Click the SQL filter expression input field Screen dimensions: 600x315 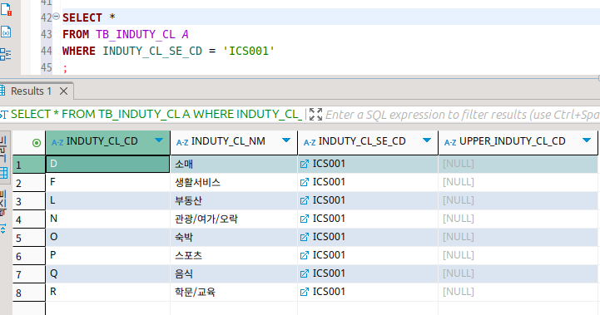(462, 115)
